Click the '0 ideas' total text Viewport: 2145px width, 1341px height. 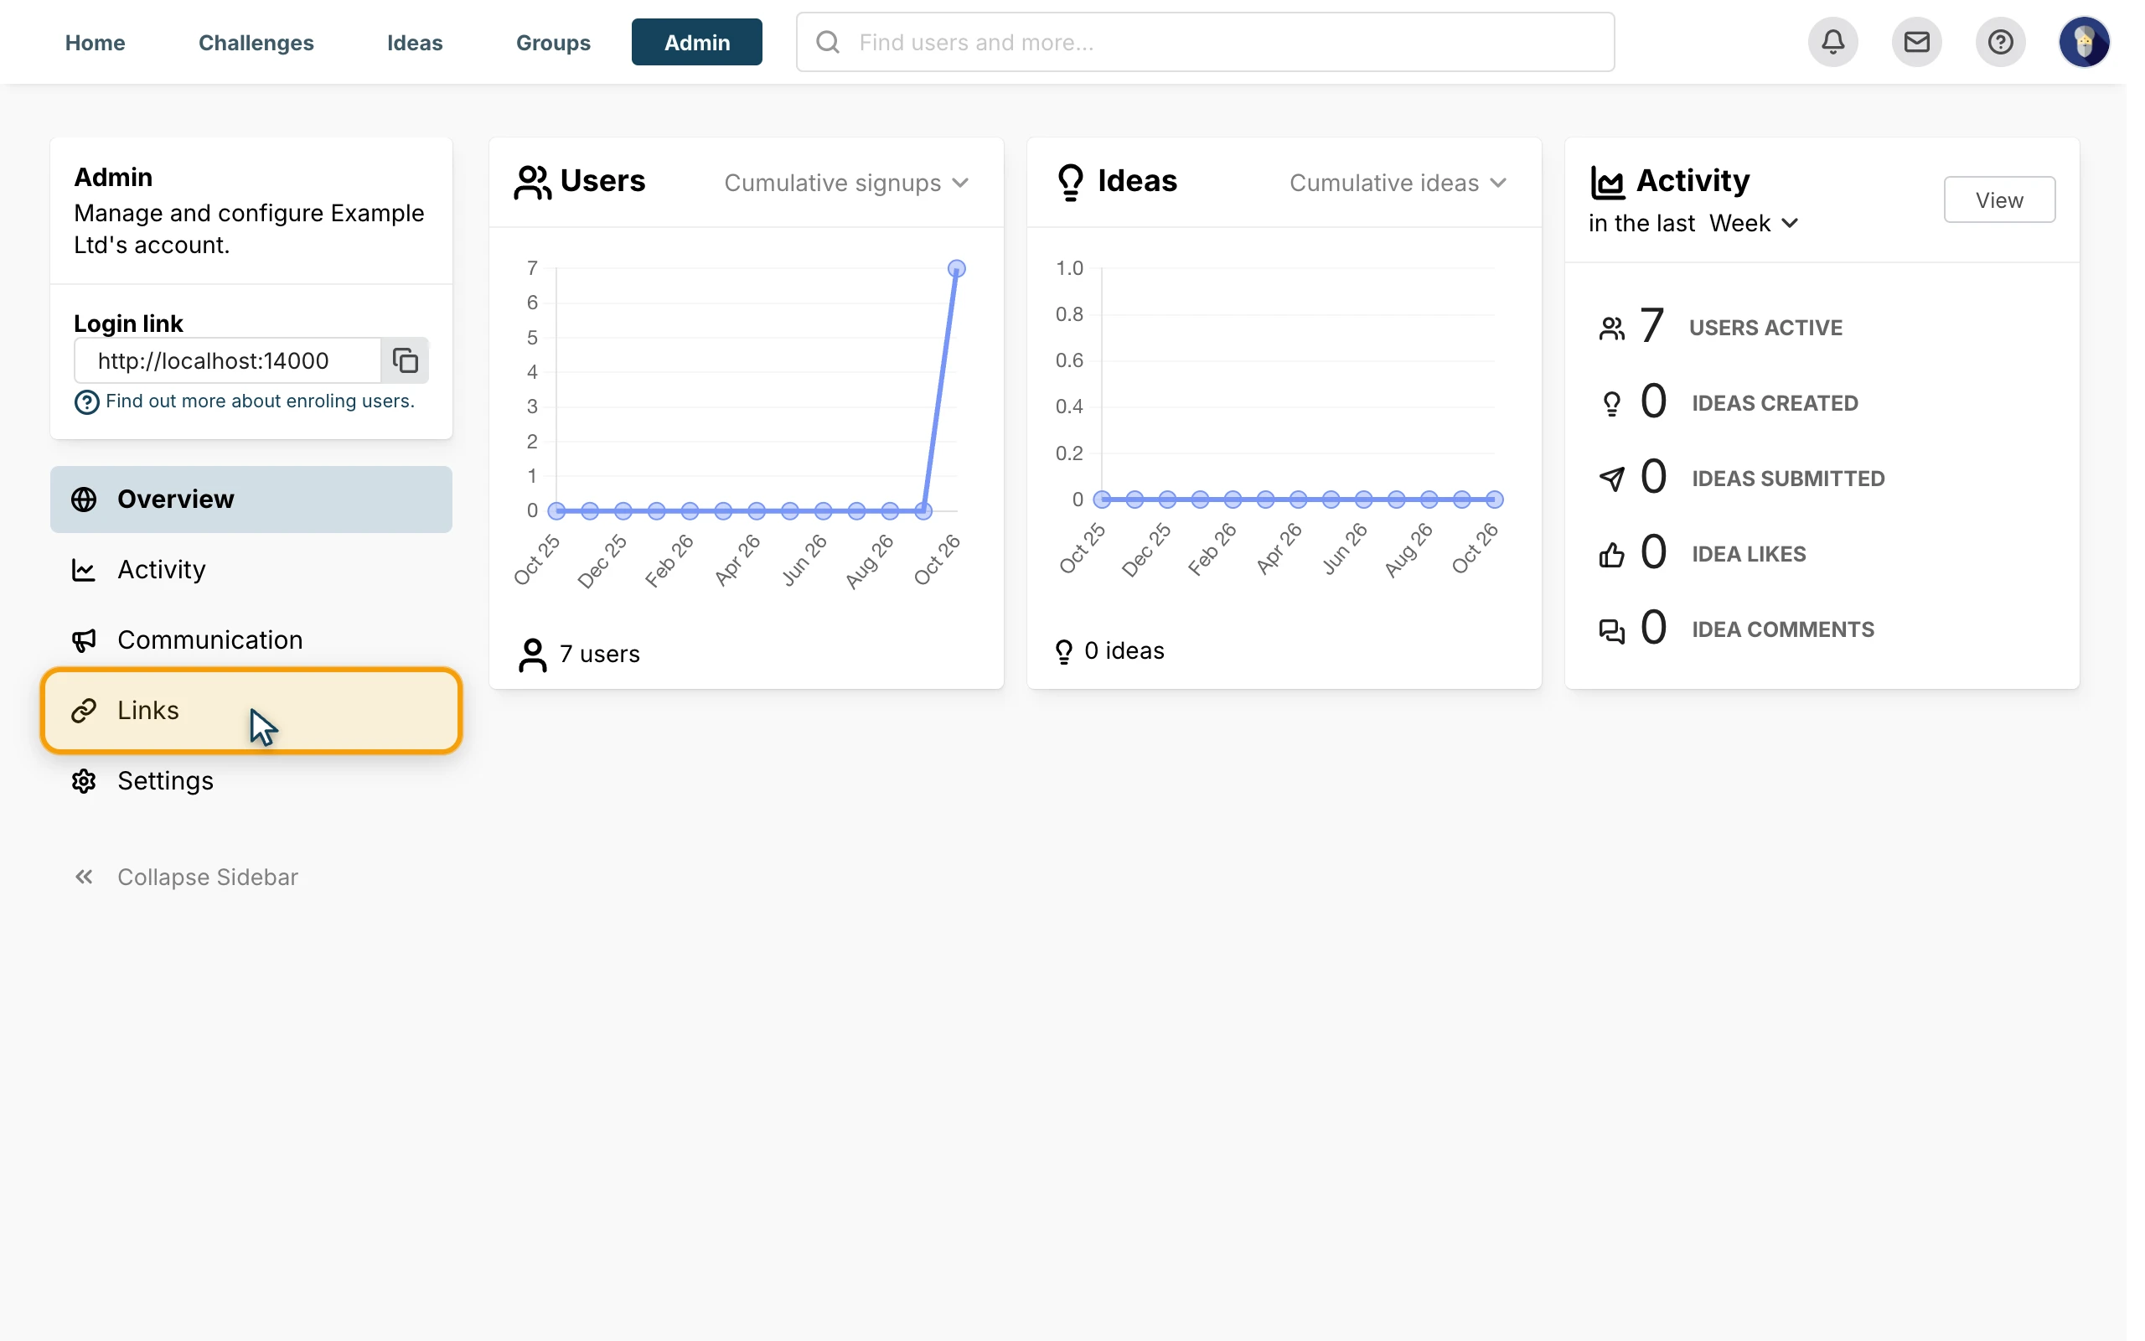pos(1124,651)
